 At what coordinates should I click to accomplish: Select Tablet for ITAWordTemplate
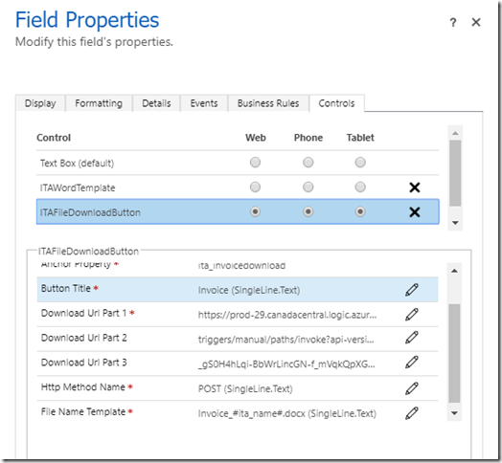click(360, 187)
